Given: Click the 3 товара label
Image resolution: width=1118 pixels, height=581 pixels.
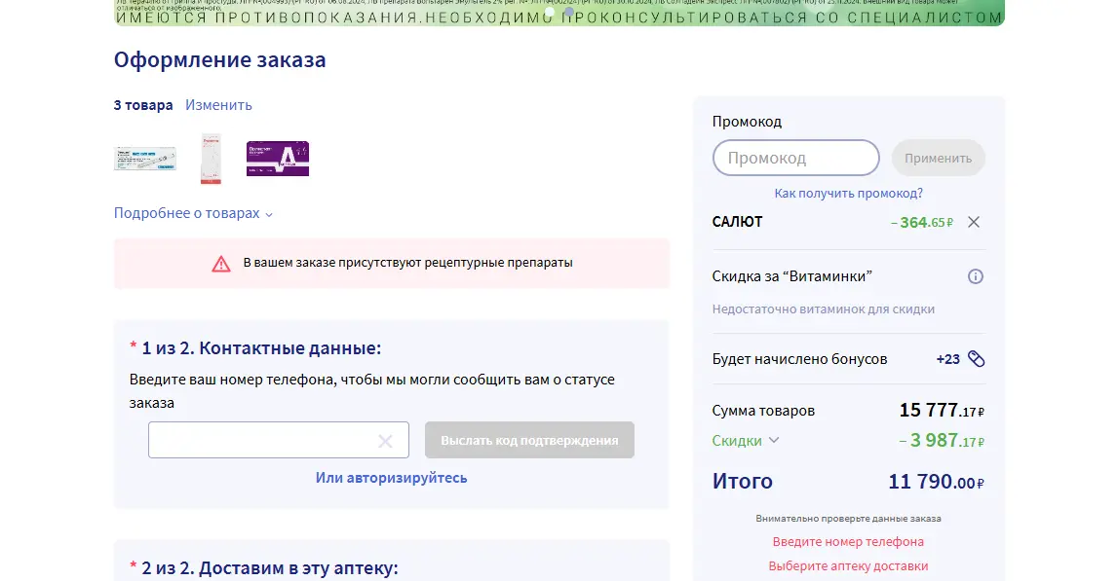Looking at the screenshot, I should coord(143,105).
